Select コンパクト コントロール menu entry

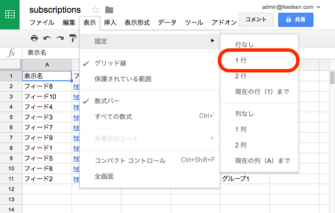[x=150, y=161]
